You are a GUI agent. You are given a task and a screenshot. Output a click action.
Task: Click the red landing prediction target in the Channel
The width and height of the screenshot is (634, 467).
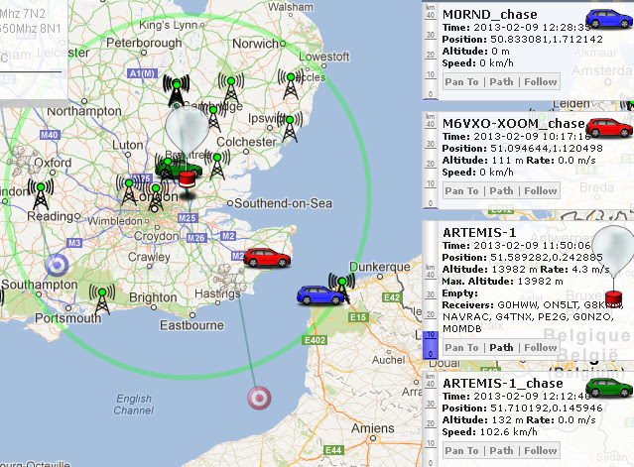259,398
